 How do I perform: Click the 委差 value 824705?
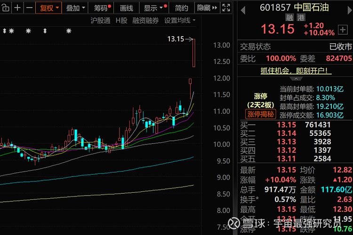click(x=339, y=58)
